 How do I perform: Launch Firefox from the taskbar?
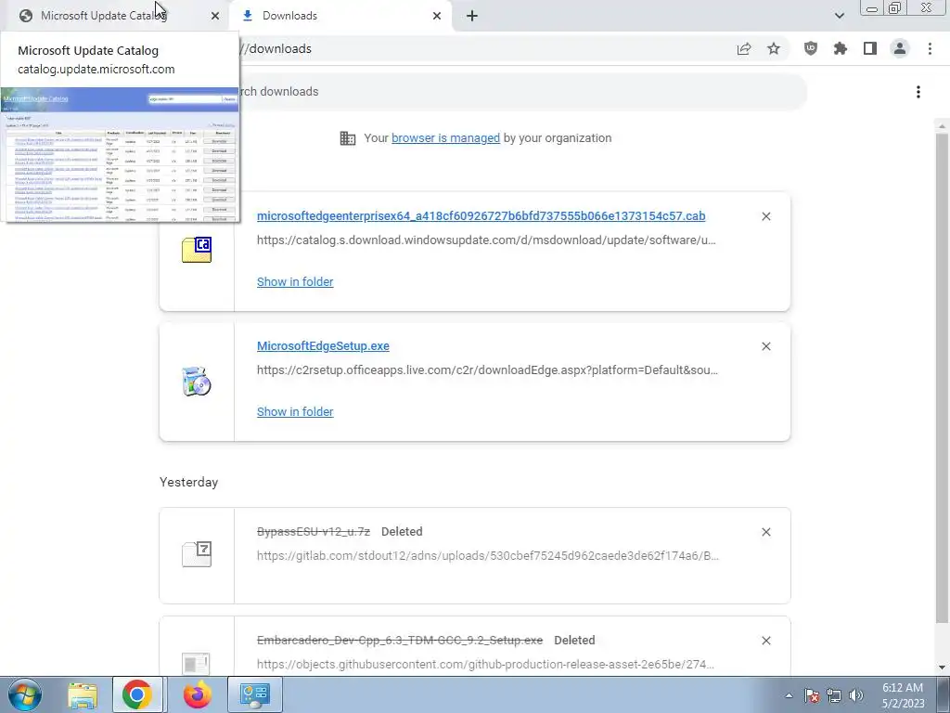click(x=198, y=694)
